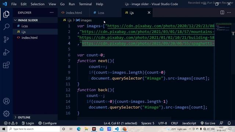Click the 'function next(){' code line
The height and width of the screenshot is (132, 235).
click(x=95, y=61)
